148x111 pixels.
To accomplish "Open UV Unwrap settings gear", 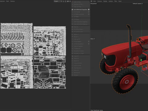I will [89, 12].
